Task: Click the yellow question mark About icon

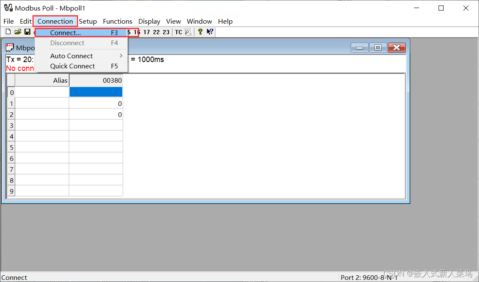Action: [x=200, y=32]
